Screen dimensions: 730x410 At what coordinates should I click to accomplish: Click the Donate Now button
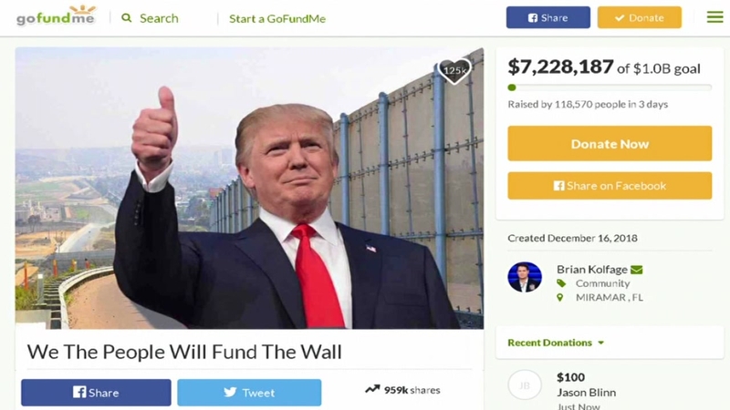[610, 144]
